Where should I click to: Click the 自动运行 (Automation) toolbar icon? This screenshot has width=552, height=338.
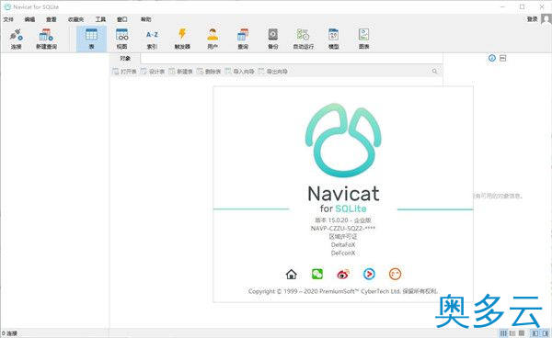click(x=303, y=39)
